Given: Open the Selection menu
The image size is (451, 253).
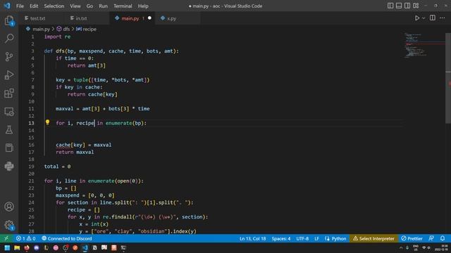Looking at the screenshot, I should pyautogui.click(x=54, y=6).
